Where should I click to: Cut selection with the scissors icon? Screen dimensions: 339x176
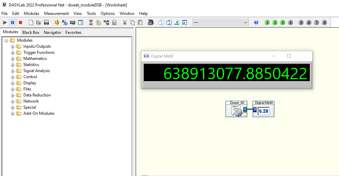click(125, 22)
